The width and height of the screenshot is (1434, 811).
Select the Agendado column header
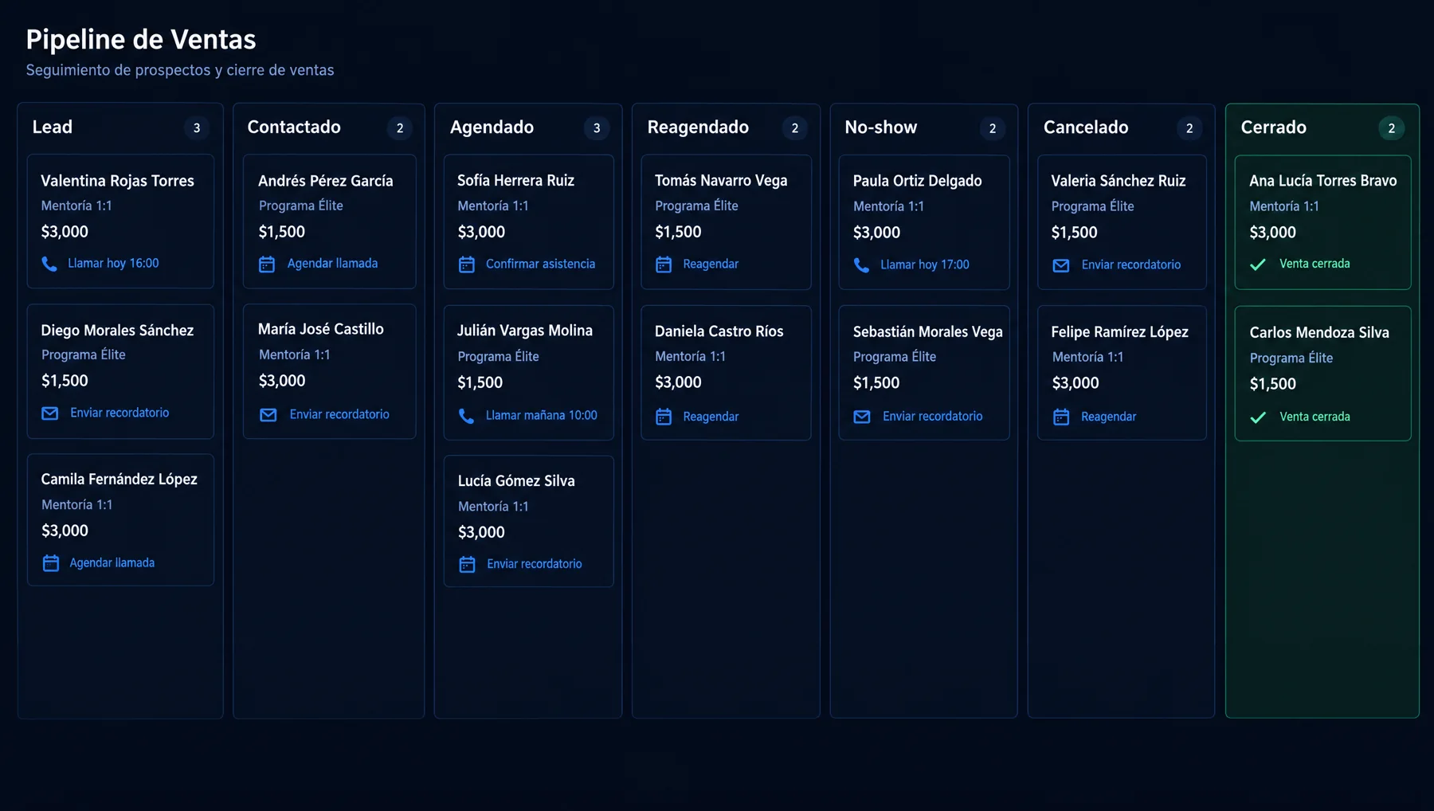[492, 127]
